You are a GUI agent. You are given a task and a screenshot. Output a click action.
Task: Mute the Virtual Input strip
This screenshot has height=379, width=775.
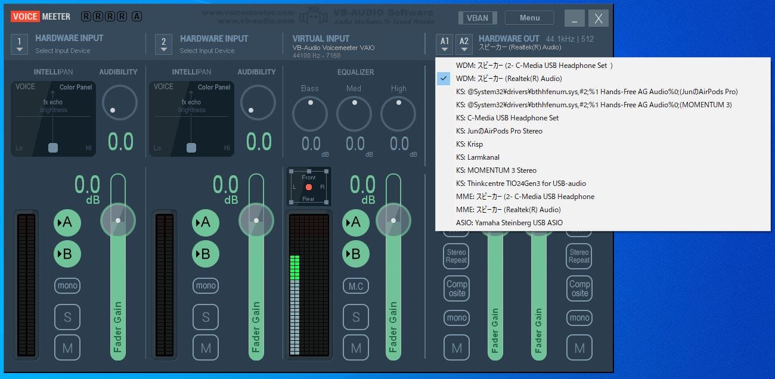(356, 348)
